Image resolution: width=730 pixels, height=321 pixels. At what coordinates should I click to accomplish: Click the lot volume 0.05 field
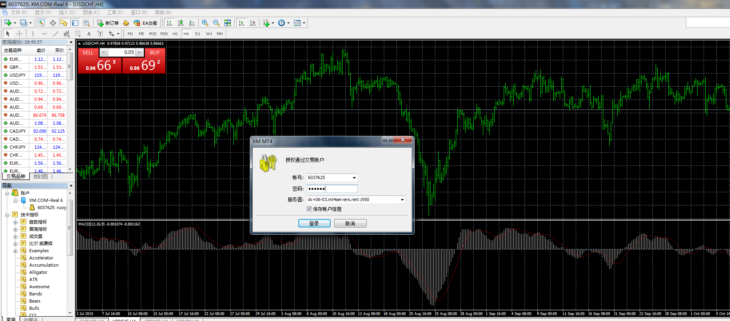[x=122, y=52]
